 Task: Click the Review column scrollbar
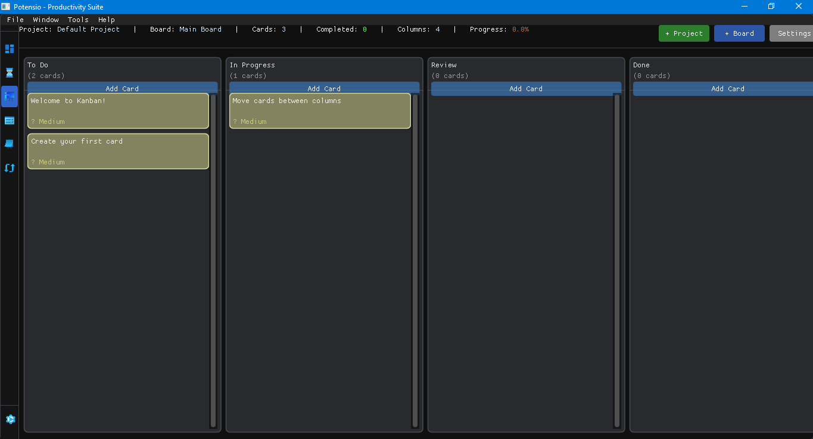coord(617,261)
